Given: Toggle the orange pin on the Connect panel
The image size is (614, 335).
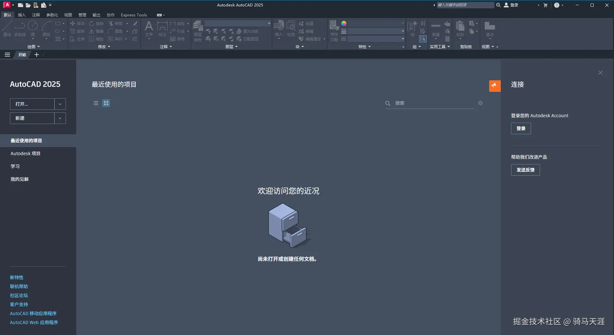Looking at the screenshot, I should [x=494, y=86].
